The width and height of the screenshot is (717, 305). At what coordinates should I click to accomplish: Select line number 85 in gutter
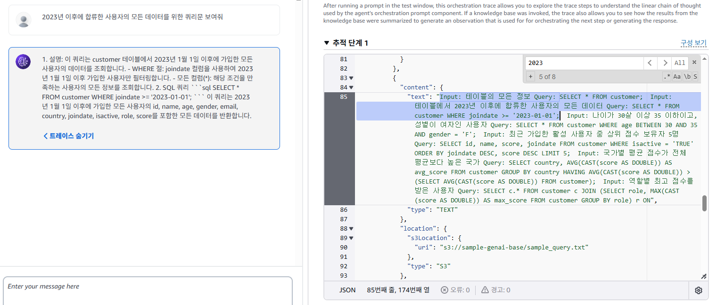(344, 96)
